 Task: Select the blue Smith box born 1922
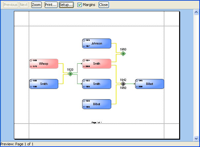pyautogui.click(x=97, y=84)
